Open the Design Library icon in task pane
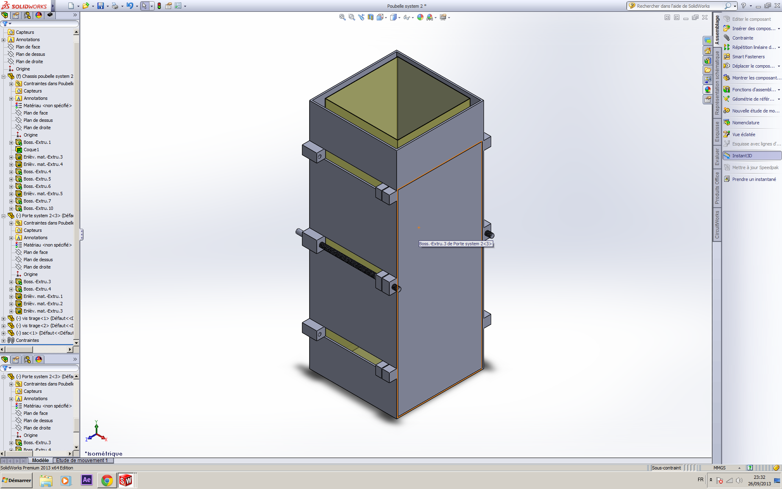Image resolution: width=782 pixels, height=489 pixels. (x=708, y=60)
